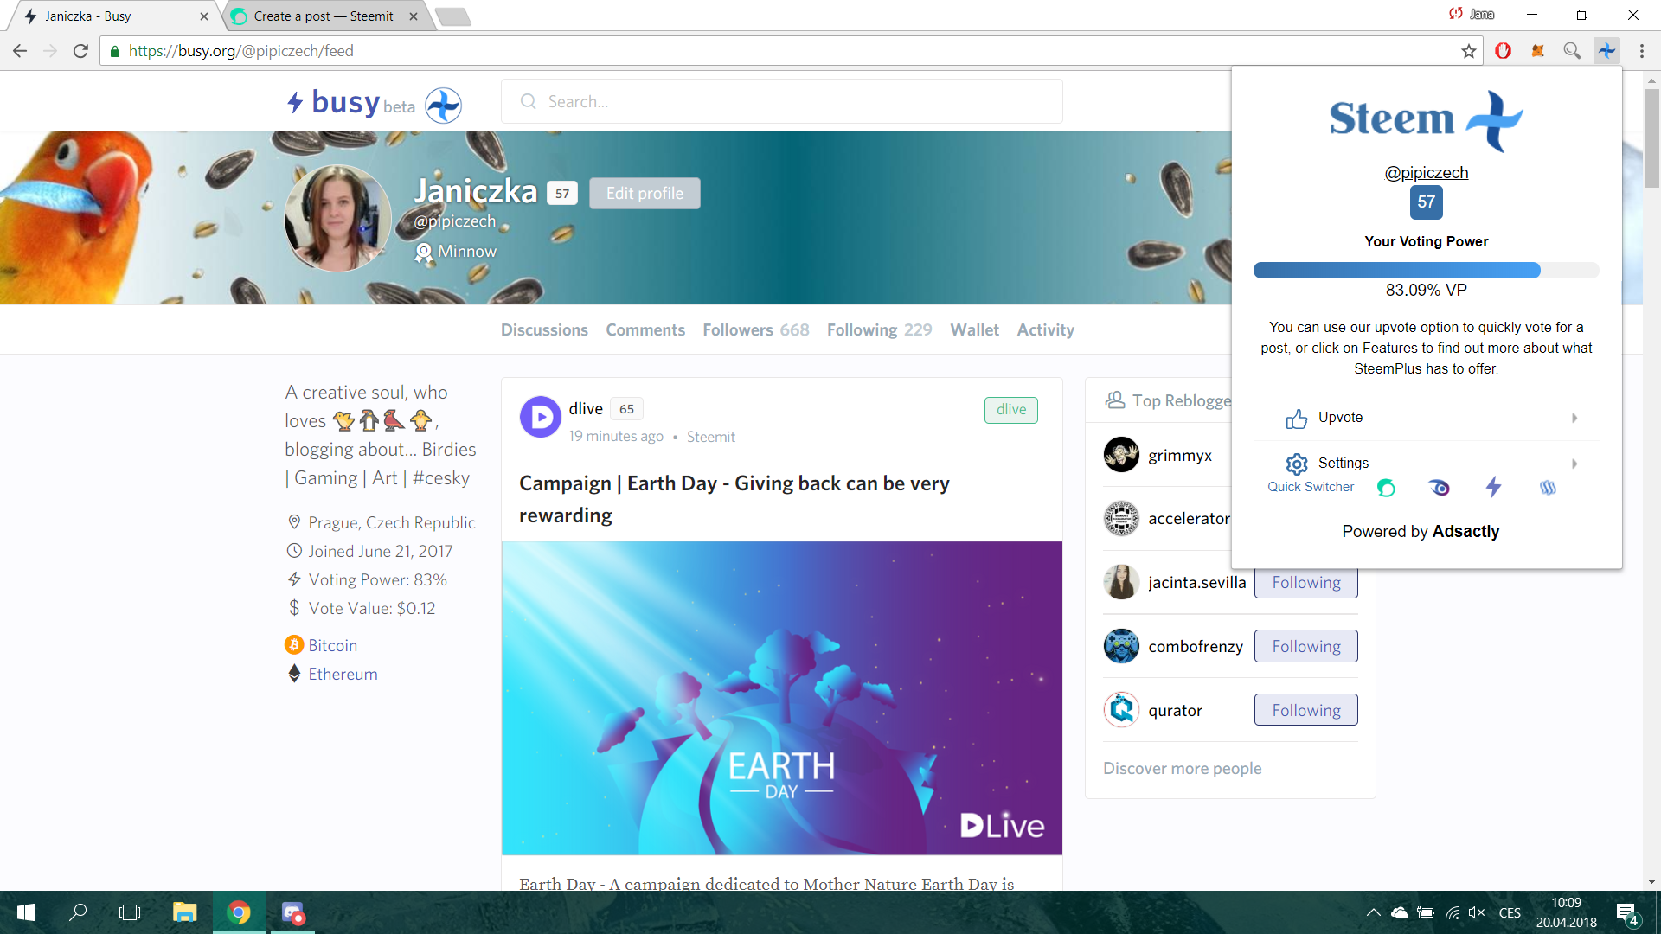Bookmark this page with the star icon
The image size is (1661, 934).
(x=1468, y=51)
